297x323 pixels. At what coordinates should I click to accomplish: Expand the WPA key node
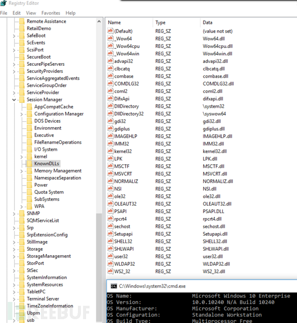click(x=22, y=206)
